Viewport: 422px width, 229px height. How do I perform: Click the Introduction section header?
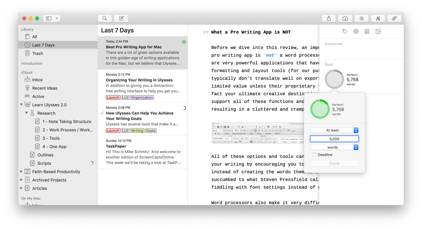32,64
